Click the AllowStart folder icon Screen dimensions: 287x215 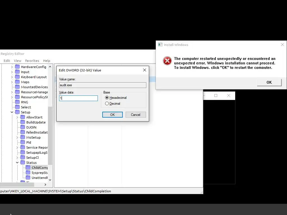[x=23, y=117]
